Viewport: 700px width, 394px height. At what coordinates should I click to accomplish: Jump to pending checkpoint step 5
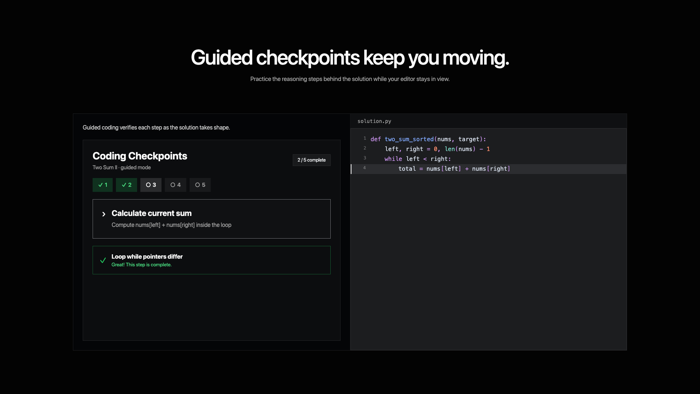coord(200,185)
